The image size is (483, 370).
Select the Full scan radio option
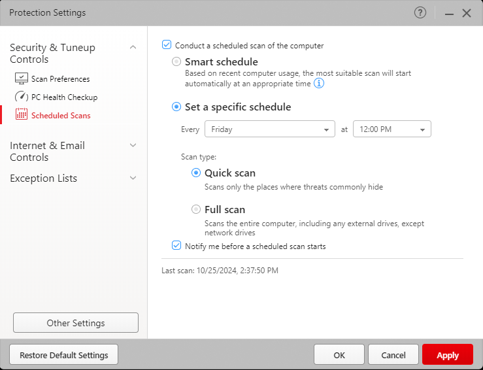196,210
